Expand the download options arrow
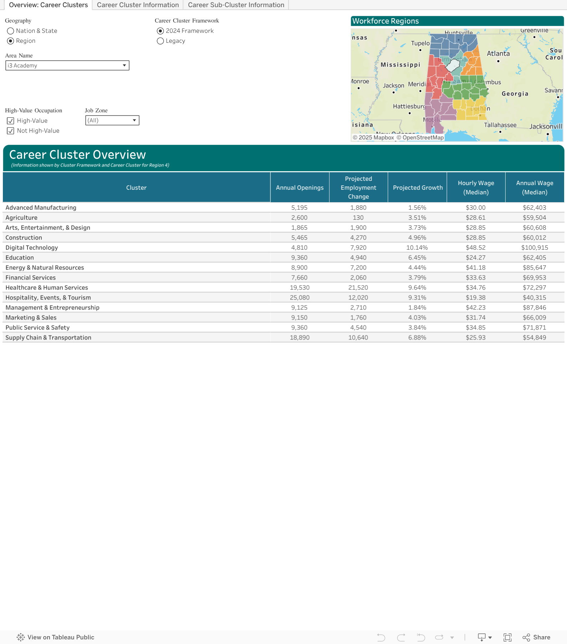The image size is (567, 644). (x=490, y=638)
